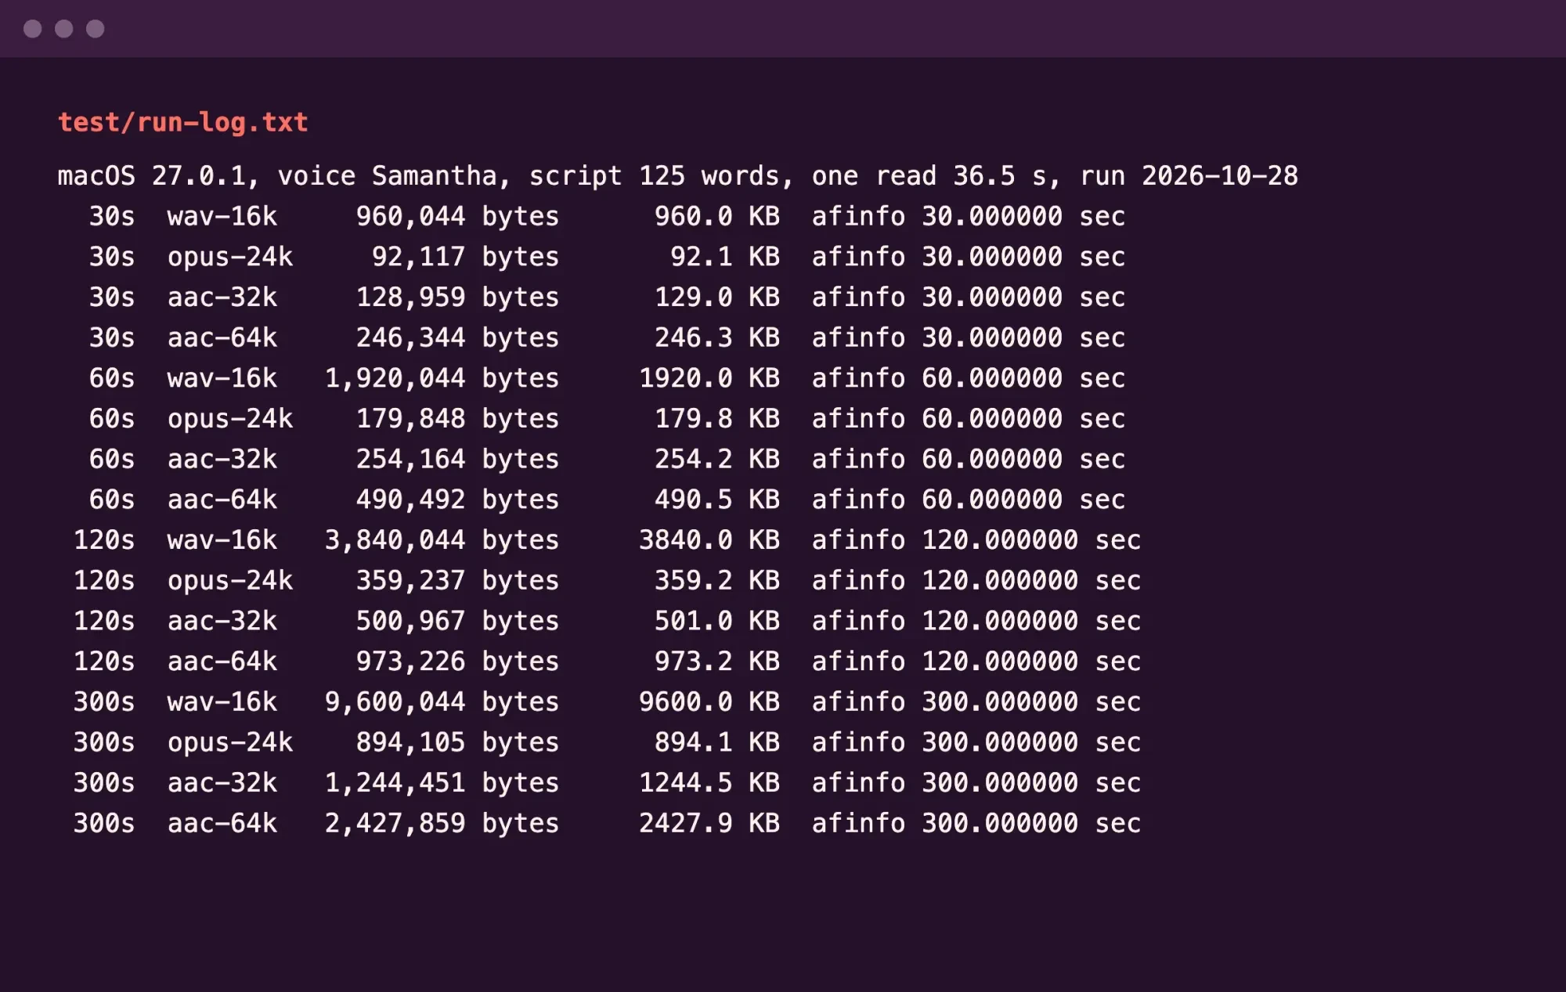The image size is (1566, 992).
Task: Click the 92.1 KB size
Action: [x=725, y=257]
